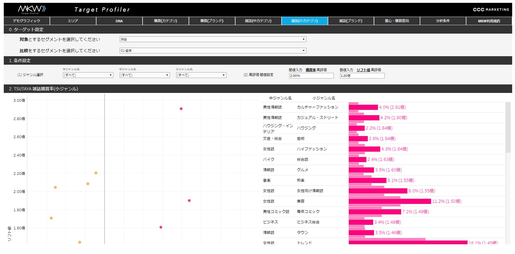Click the CCC Marketing logo
Viewport: 515px width, 254px height.
(491, 9)
